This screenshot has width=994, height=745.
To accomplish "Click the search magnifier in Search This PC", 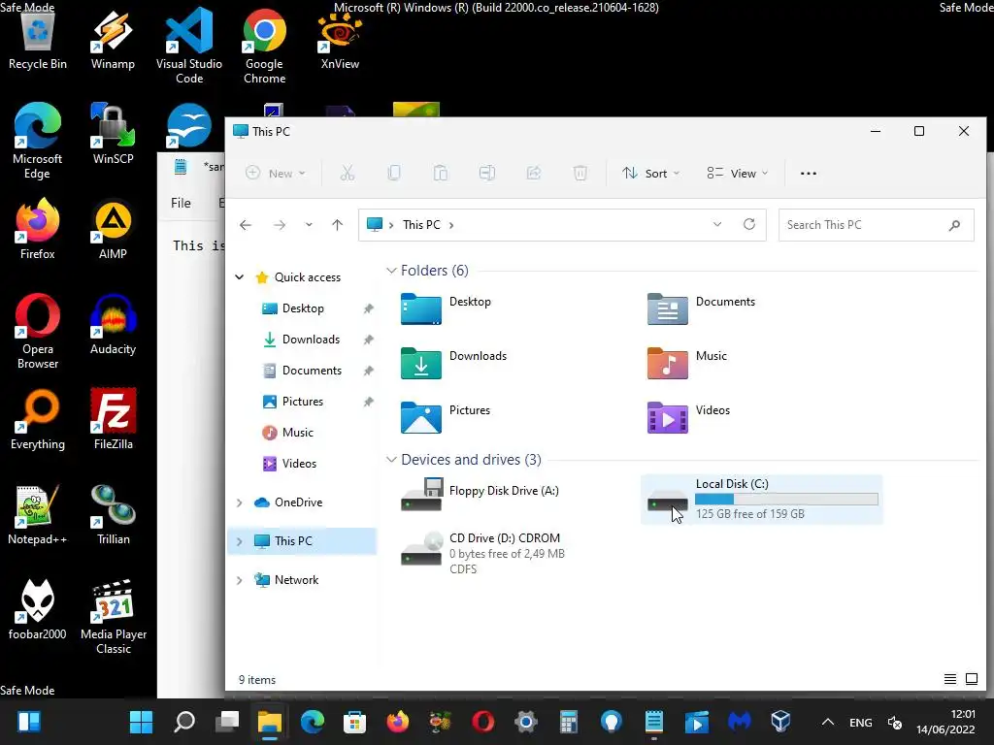I will [x=955, y=225].
